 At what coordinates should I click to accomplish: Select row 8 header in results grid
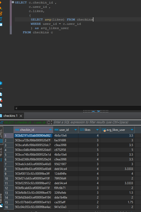coord(9,169)
